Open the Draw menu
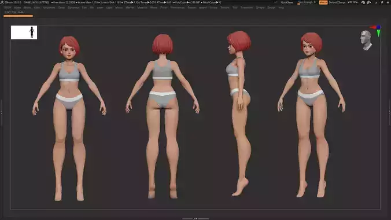Image resolution: width=391 pixels, height=220 pixels. coord(61,8)
